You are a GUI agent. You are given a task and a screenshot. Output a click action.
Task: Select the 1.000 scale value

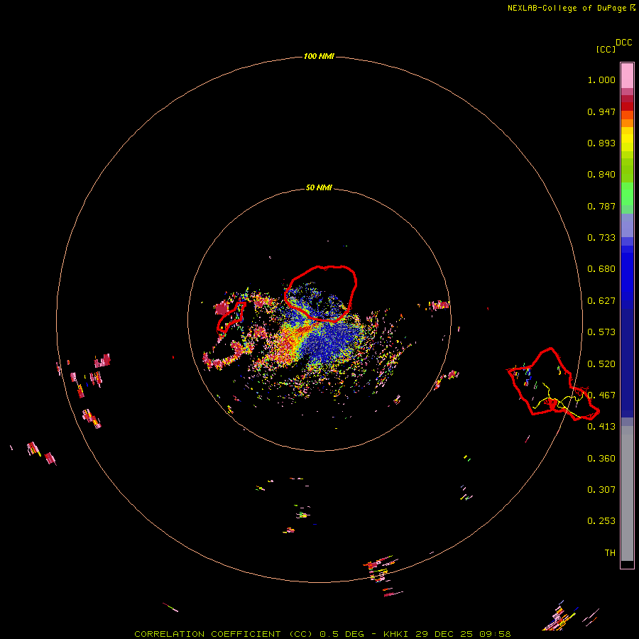[601, 80]
